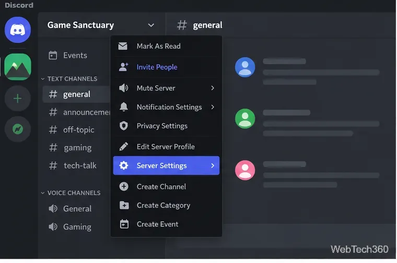Click the speaker icon of General voice channel
This screenshot has height=263, width=397.
tap(53, 209)
